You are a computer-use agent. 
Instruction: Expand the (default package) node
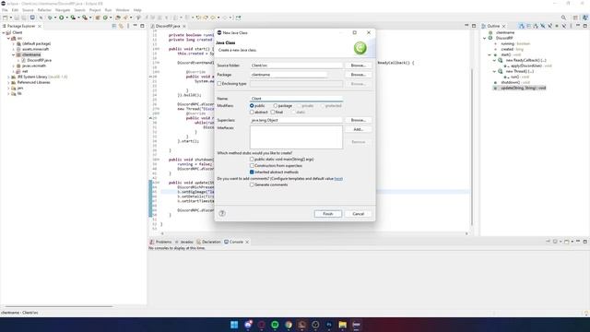(x=14, y=43)
